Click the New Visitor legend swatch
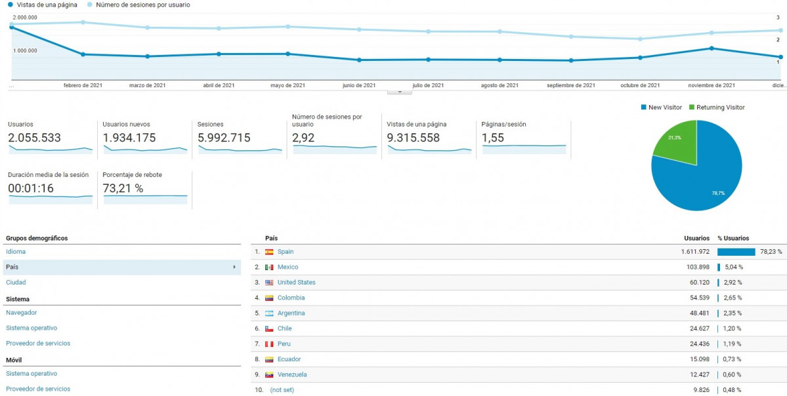This screenshot has height=396, width=787. click(x=644, y=108)
